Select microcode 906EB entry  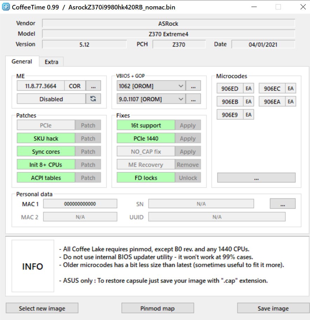pos(230,101)
